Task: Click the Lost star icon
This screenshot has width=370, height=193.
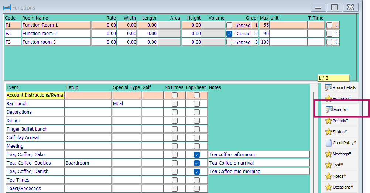Action: 329,165
